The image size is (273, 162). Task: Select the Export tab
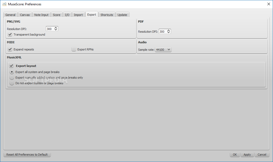click(x=92, y=15)
